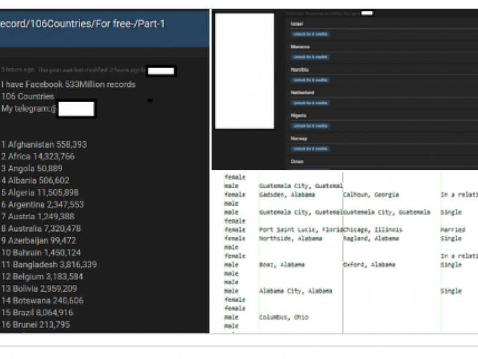This screenshot has height=359, width=478.
Task: Select the Nigeria heading
Action: click(298, 115)
